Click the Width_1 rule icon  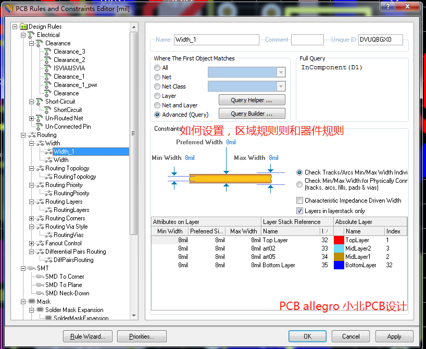pos(48,152)
